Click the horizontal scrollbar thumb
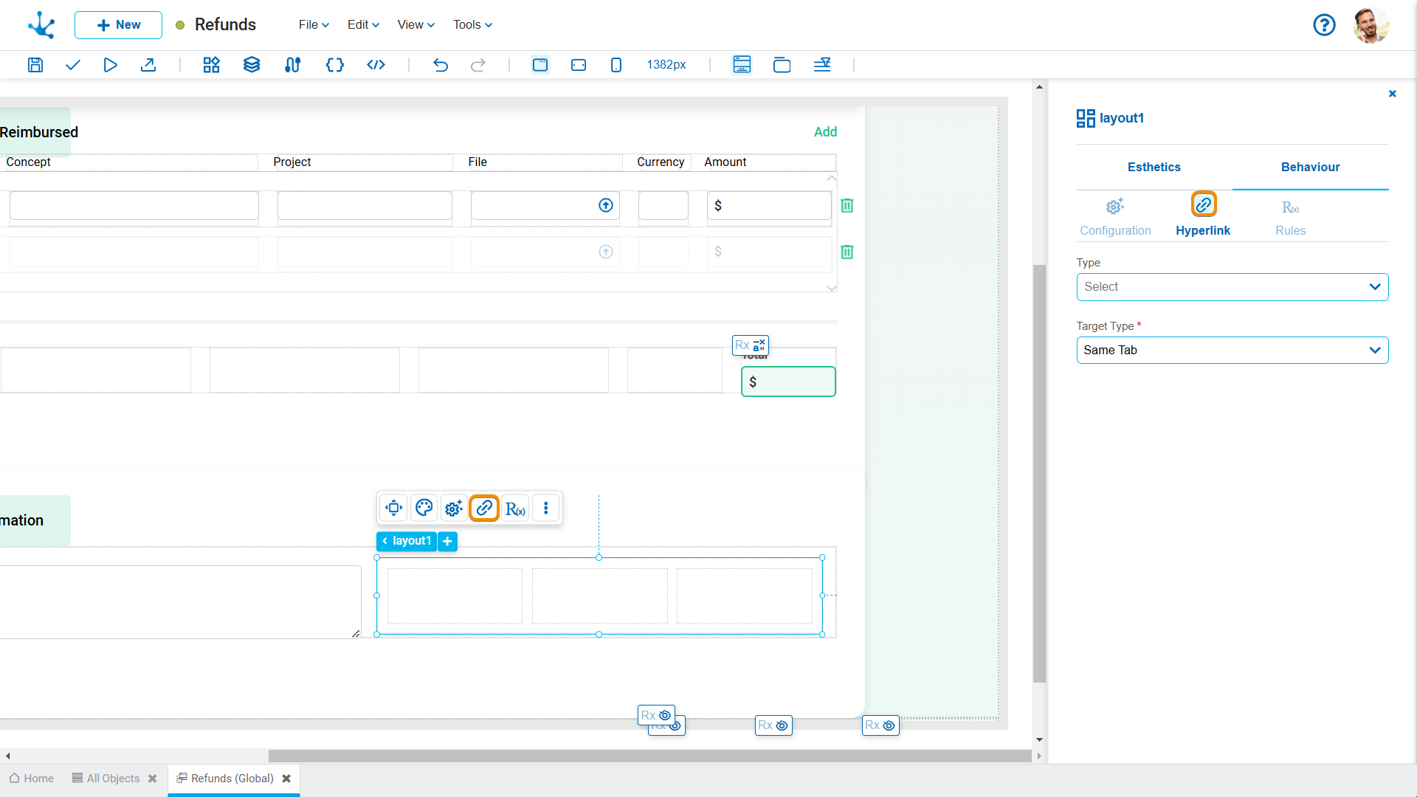 pyautogui.click(x=649, y=756)
